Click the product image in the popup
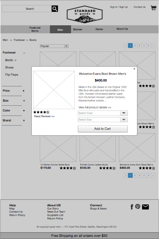The image size is (159, 239). tap(54, 90)
